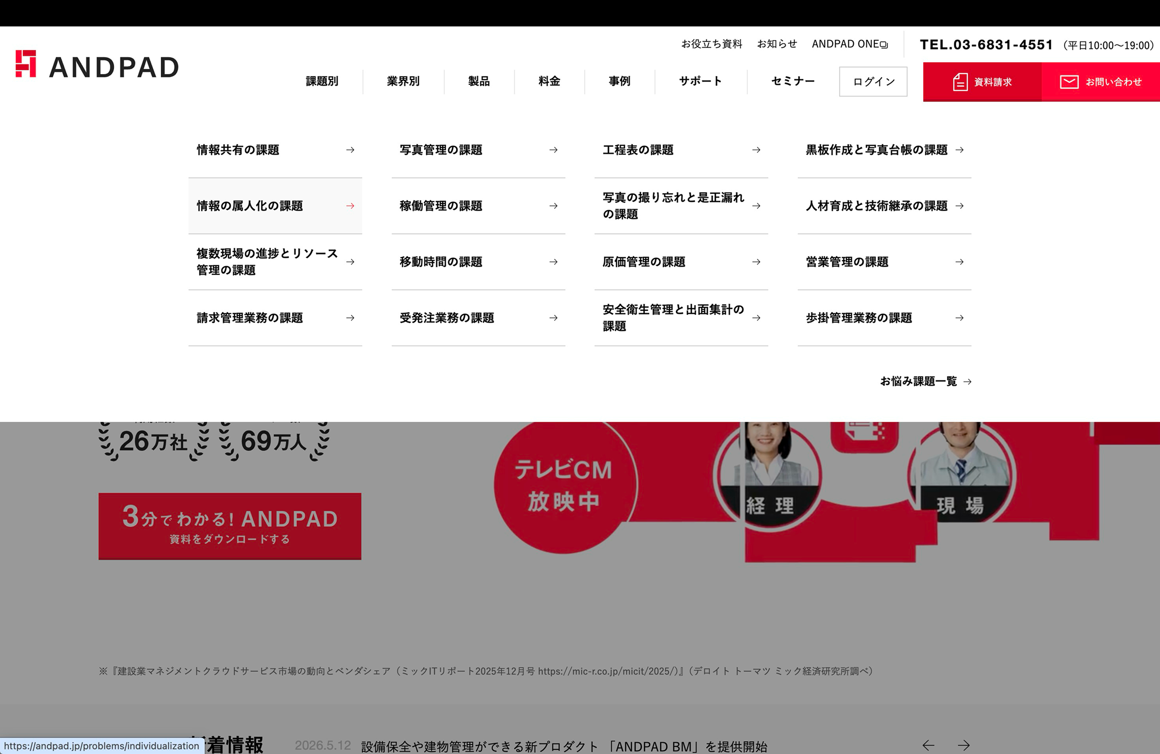This screenshot has width=1160, height=754.
Task: Select 歩掛管理業務の課題 menu entry
Action: pyautogui.click(x=884, y=318)
